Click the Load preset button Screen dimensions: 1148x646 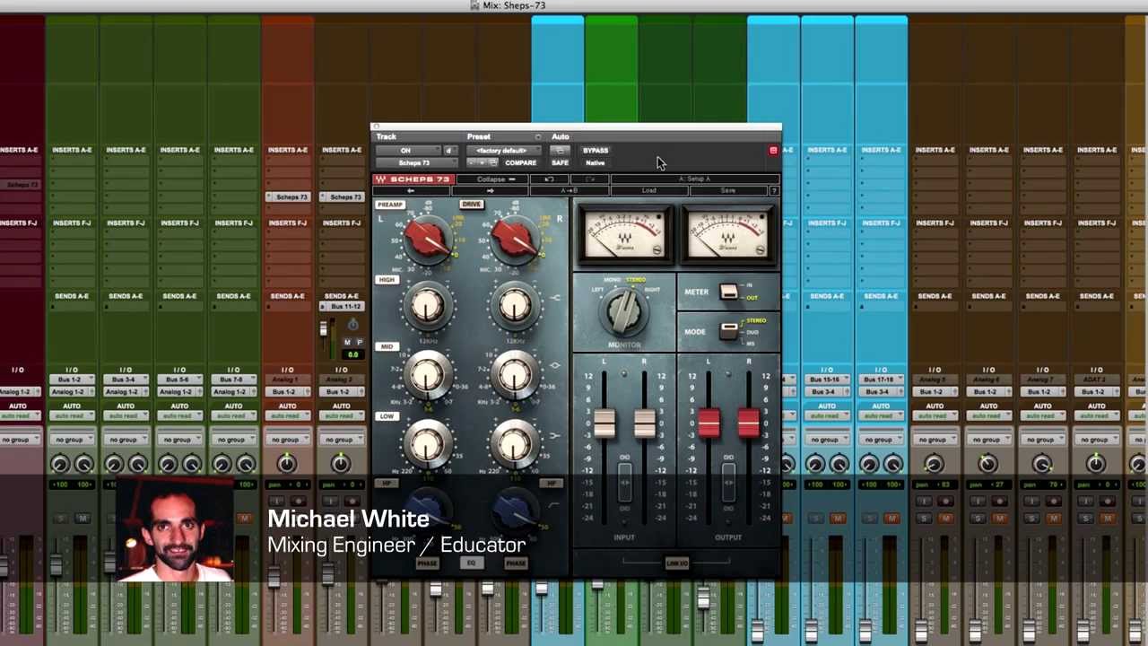648,191
